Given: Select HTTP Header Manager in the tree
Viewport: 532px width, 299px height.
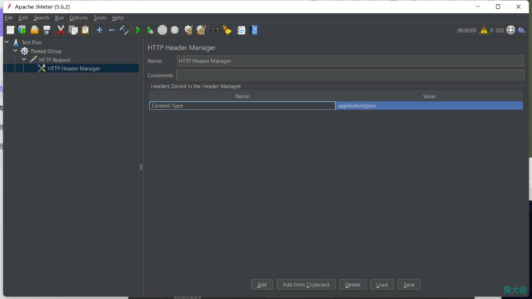Looking at the screenshot, I should tap(74, 68).
